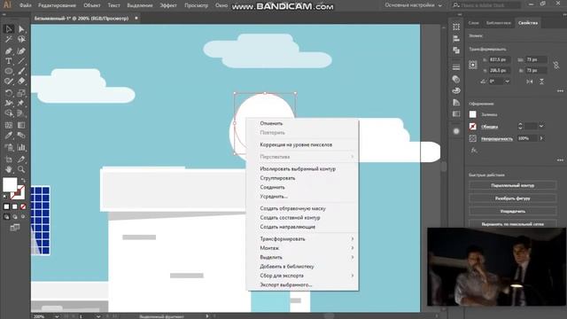
Task: Open the Непрозрачность opacity settings link
Action: coord(496,138)
